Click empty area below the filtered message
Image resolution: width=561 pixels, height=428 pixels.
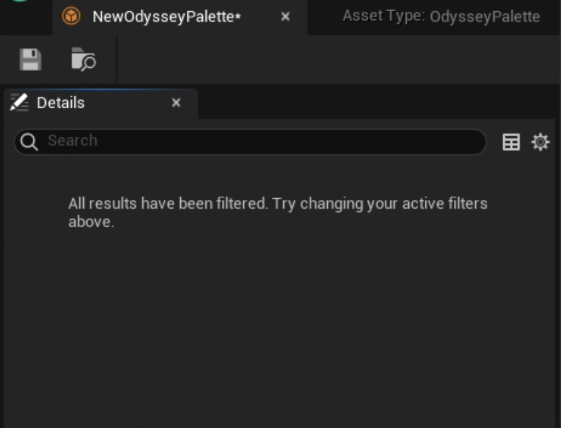(x=279, y=322)
